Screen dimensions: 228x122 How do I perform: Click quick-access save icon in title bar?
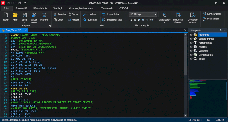tap(9, 3)
